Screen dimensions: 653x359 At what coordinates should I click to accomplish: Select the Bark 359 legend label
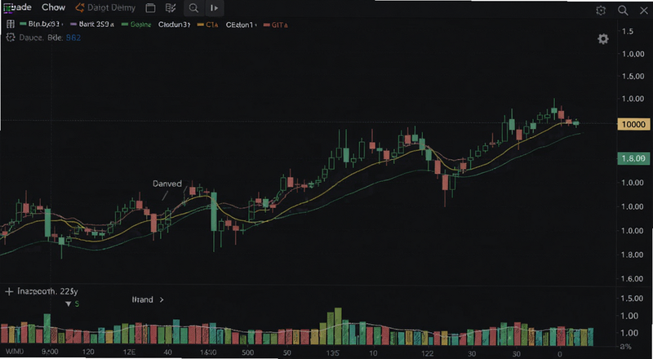point(96,24)
